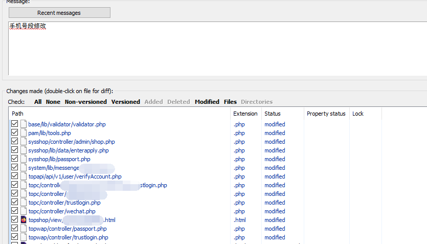This screenshot has height=244, width=427.
Task: Uncheck the topwap/controller/trustlogin.php checkbox
Action: click(15, 237)
